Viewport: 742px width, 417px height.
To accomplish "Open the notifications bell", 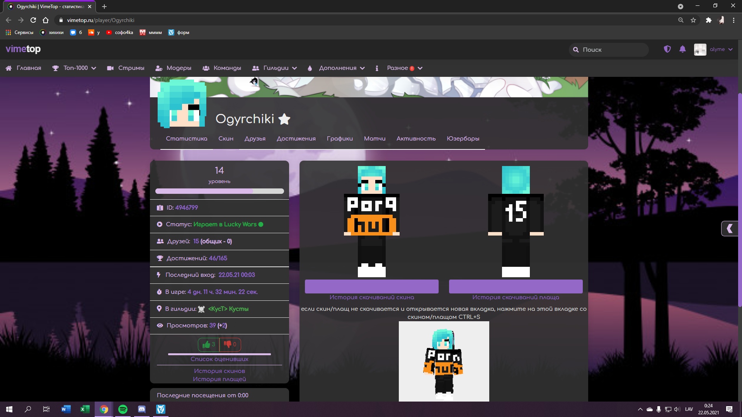I will (682, 49).
